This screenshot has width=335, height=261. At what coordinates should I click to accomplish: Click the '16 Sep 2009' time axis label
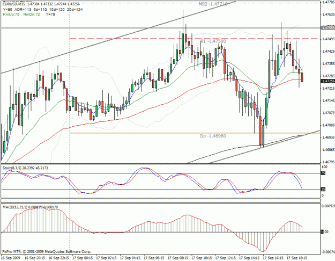click(11, 258)
